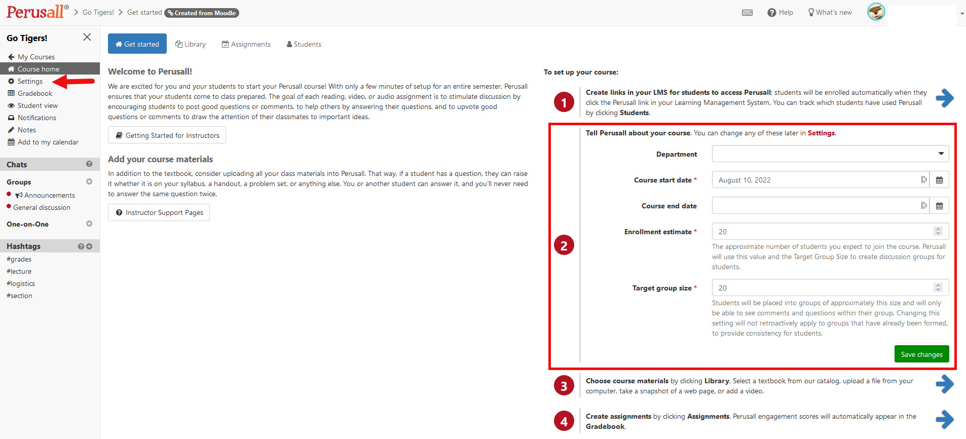This screenshot has height=439, width=966.
Task: Click Enrollment estimate spinner arrows
Action: coord(938,231)
